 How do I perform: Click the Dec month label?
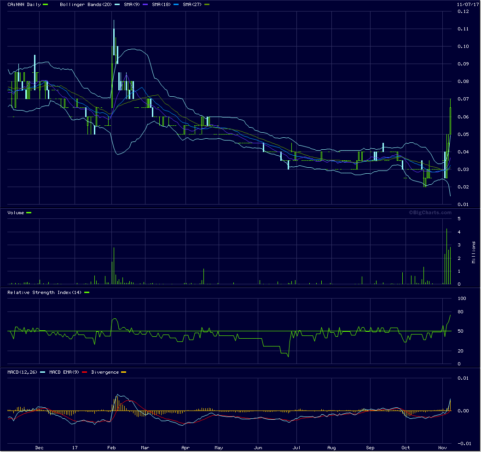[39, 448]
